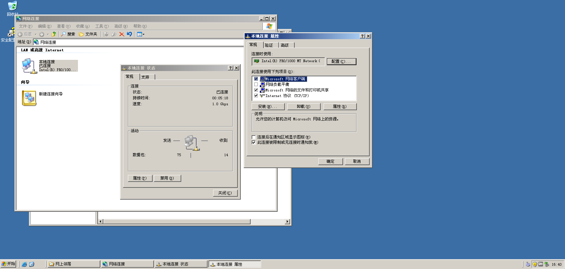Click the horizontal scrollbar right arrow
Image resolution: width=565 pixels, height=269 pixels.
(287, 222)
